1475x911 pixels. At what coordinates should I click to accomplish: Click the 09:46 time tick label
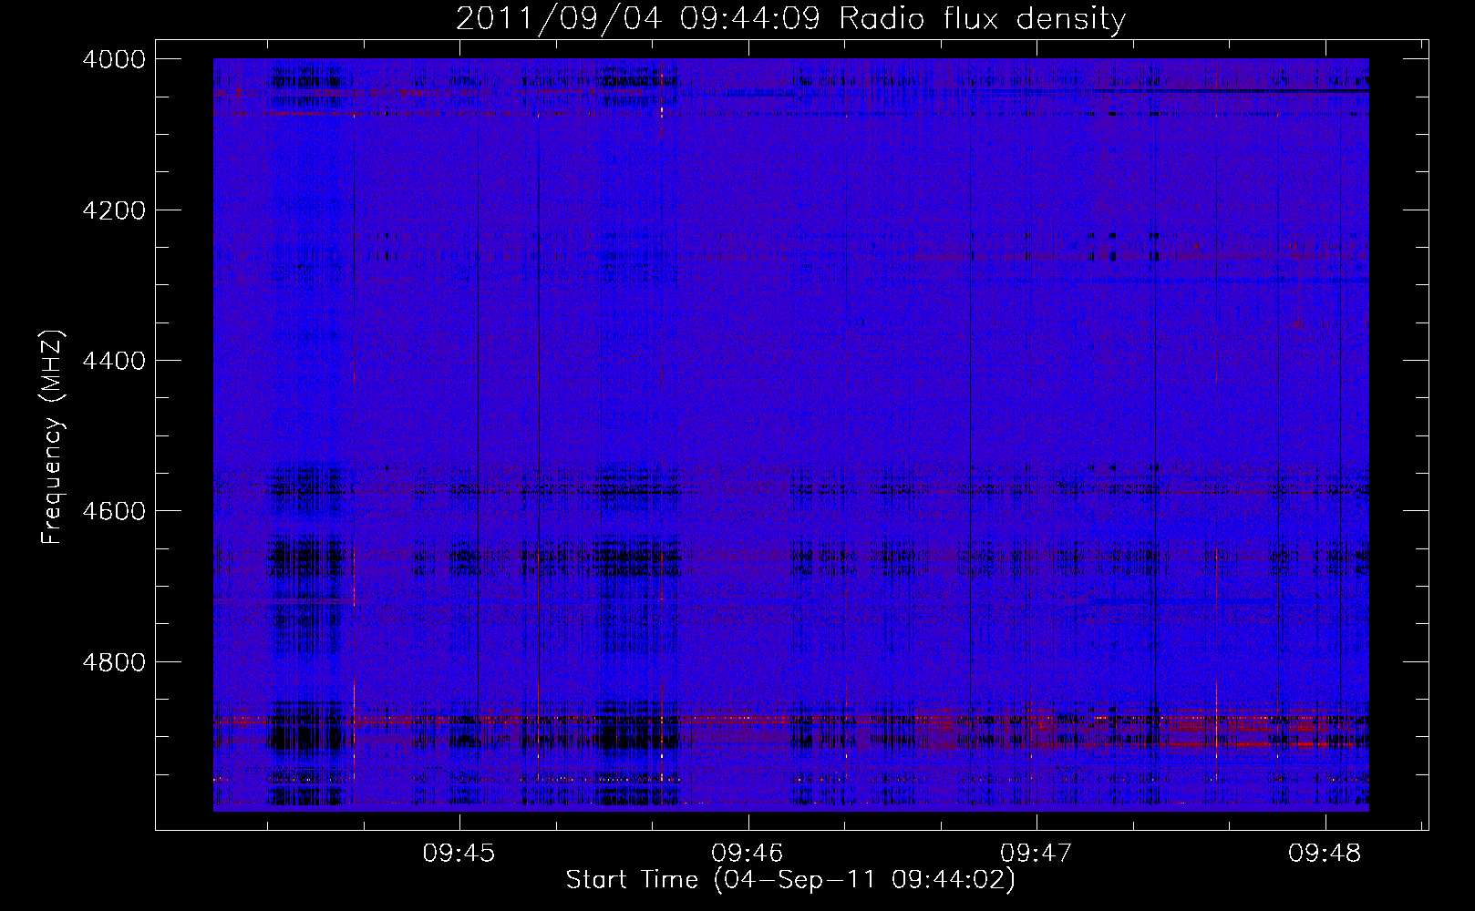pos(748,854)
